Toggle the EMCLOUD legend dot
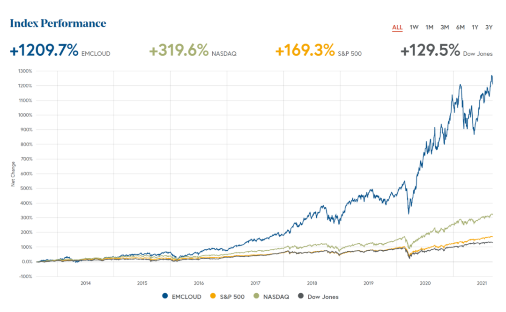 pos(165,297)
